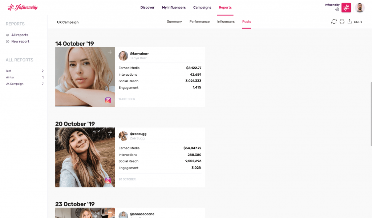The image size is (372, 218).
Task: Click the export URL's share icon
Action: (349, 21)
